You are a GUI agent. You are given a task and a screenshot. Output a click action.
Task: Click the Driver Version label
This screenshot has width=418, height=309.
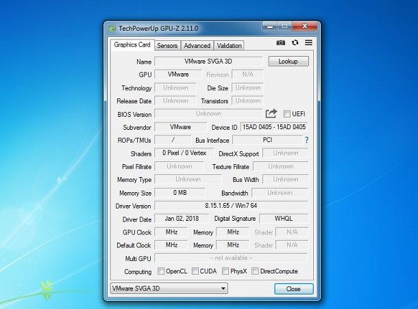click(133, 206)
